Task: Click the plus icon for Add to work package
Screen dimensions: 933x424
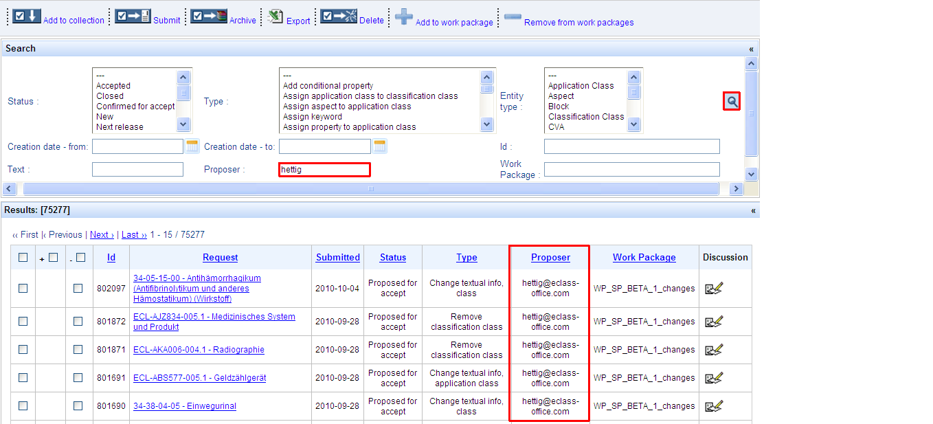Action: point(404,17)
